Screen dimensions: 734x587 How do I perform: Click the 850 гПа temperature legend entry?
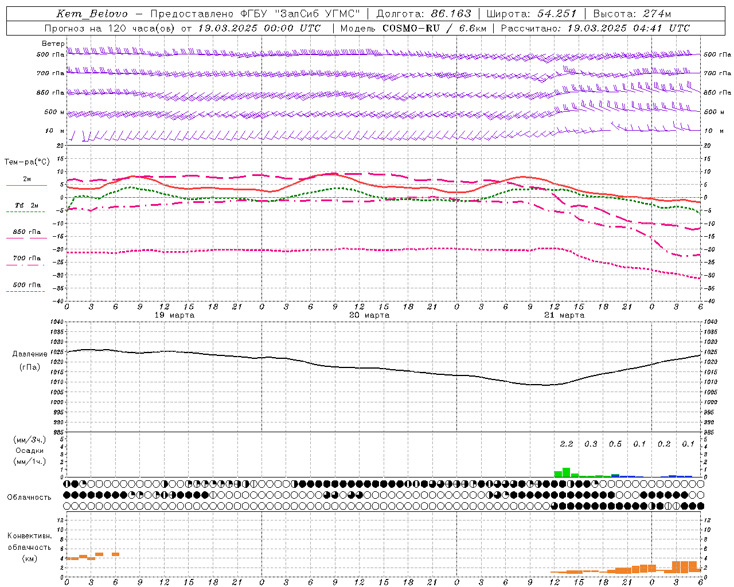[26, 232]
